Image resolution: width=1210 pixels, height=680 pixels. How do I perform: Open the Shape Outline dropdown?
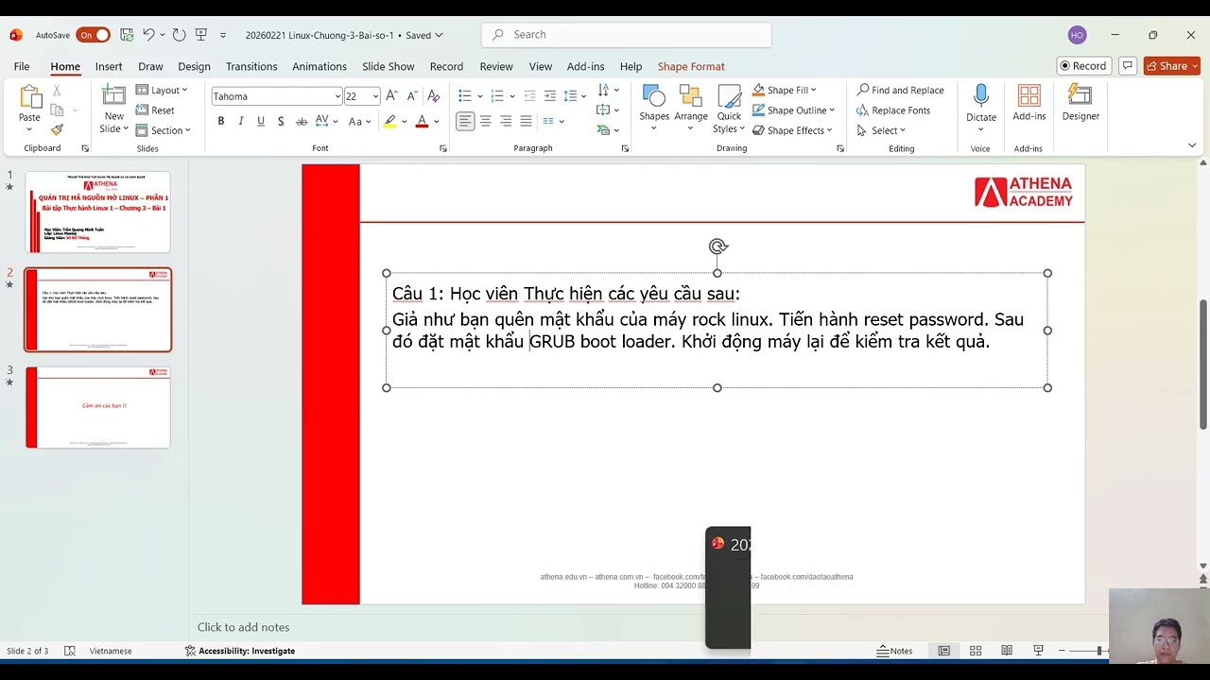point(794,110)
